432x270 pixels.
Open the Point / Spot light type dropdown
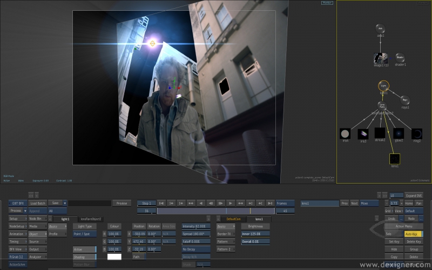coord(85,234)
